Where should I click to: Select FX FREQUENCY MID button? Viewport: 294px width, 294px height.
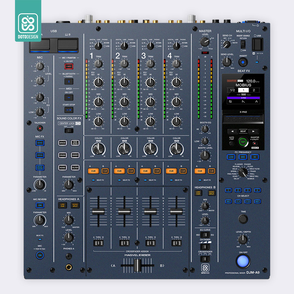tap(243, 157)
